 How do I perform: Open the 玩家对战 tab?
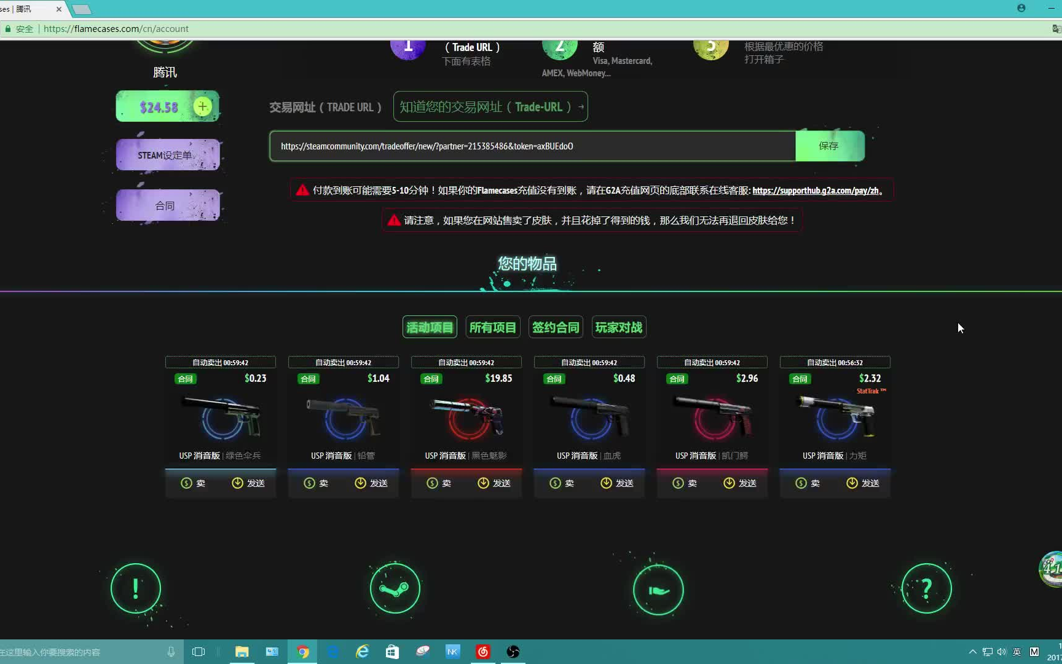pyautogui.click(x=618, y=327)
